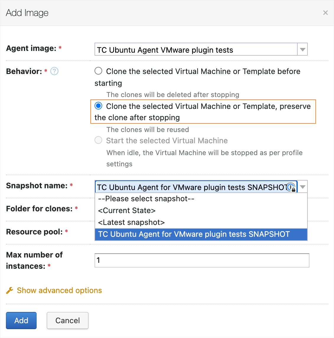Image resolution: width=334 pixels, height=338 pixels.
Task: Choose '<Latest snapshot>' from the snapshot list
Action: (131, 222)
